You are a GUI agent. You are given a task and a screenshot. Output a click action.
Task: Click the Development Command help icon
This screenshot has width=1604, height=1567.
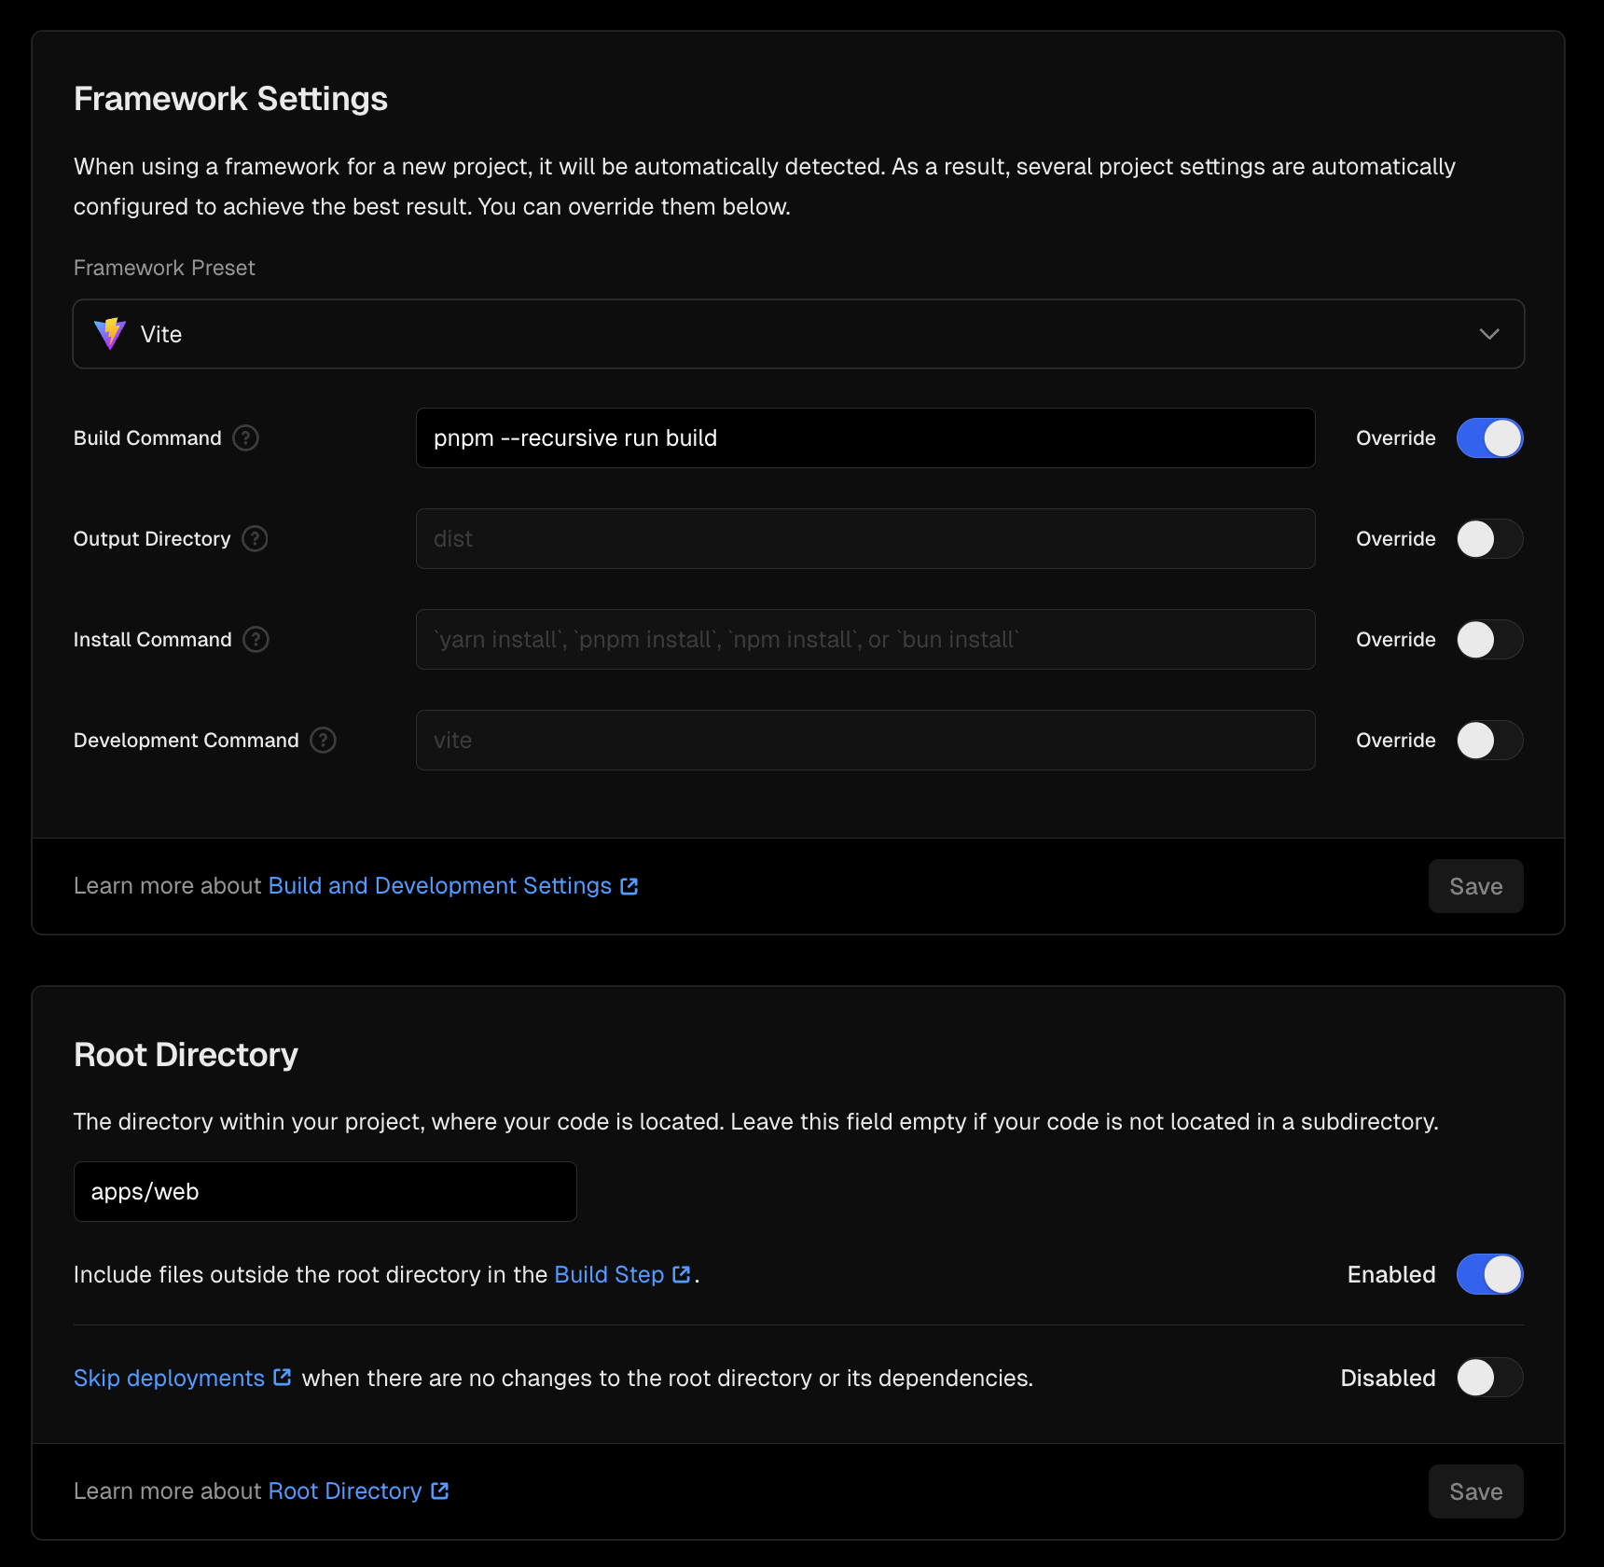pyautogui.click(x=323, y=741)
